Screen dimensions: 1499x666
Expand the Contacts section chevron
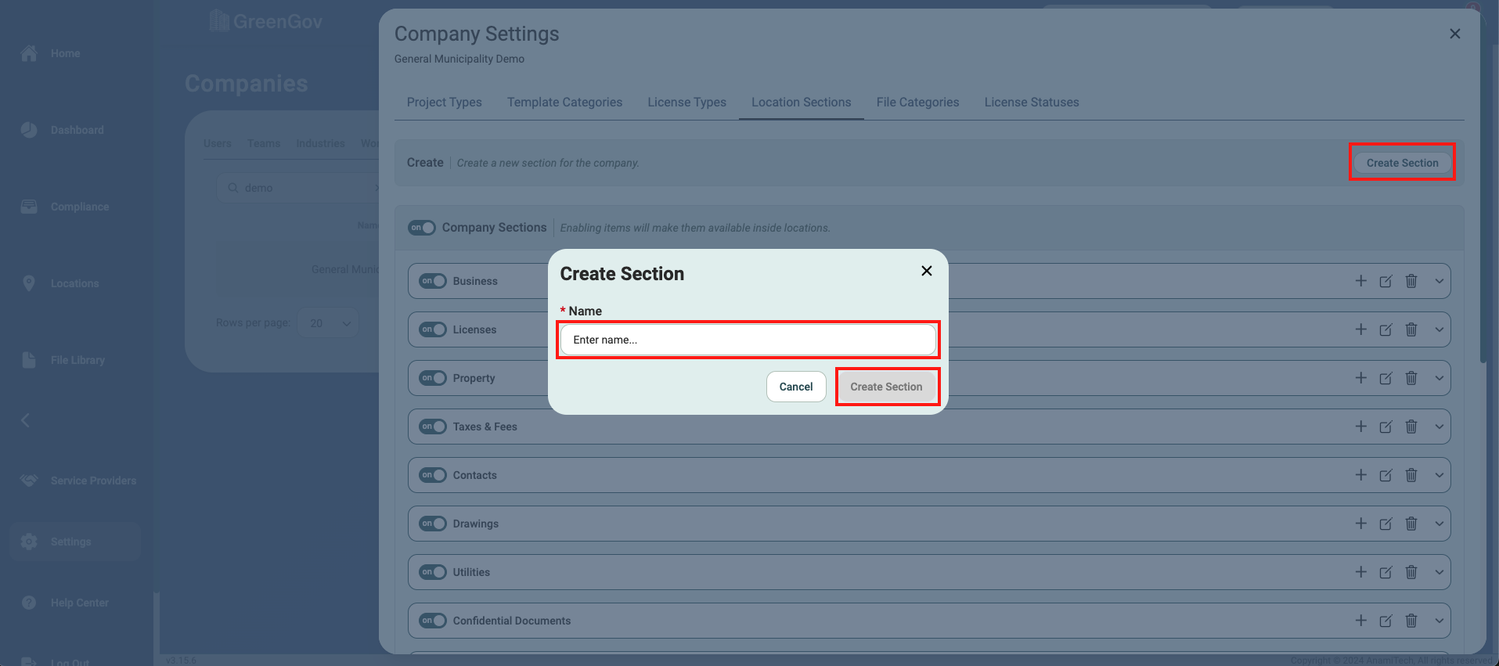pos(1439,475)
